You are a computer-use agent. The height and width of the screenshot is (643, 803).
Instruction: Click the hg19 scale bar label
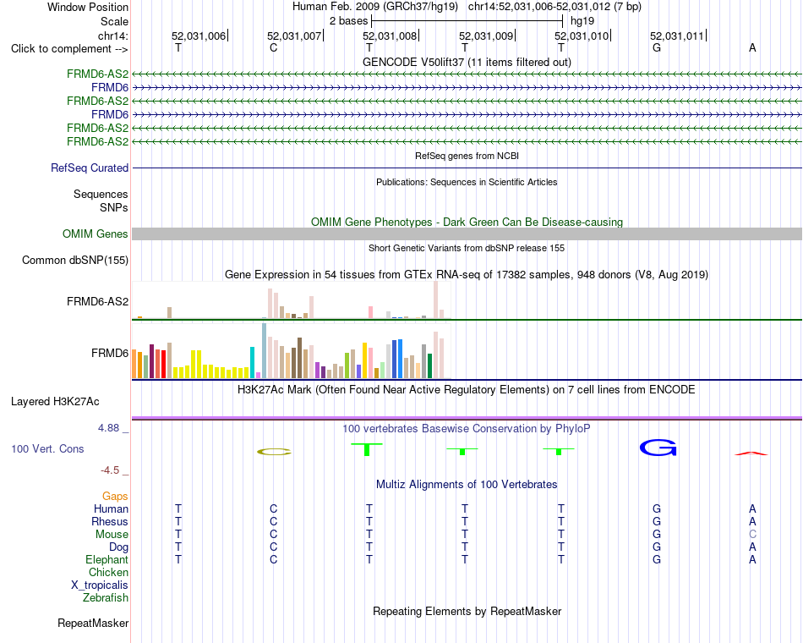582,21
